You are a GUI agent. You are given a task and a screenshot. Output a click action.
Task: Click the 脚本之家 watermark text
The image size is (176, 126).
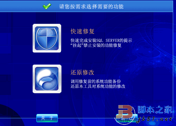point(155,110)
